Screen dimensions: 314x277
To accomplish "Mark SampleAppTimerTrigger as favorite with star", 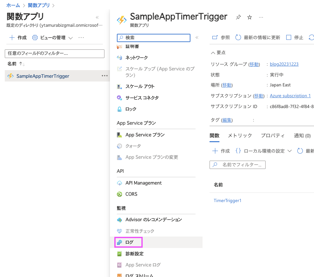I will click(x=249, y=17).
